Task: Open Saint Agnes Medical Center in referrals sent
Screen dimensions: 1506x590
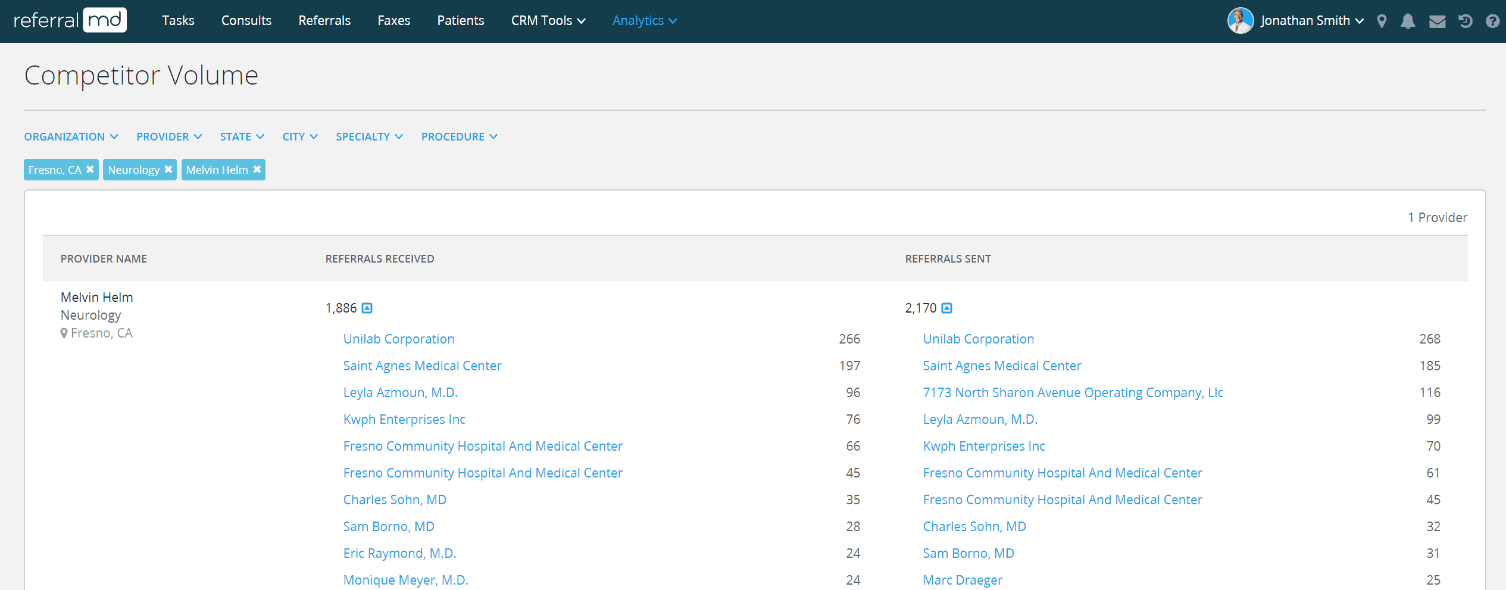Action: click(1002, 366)
